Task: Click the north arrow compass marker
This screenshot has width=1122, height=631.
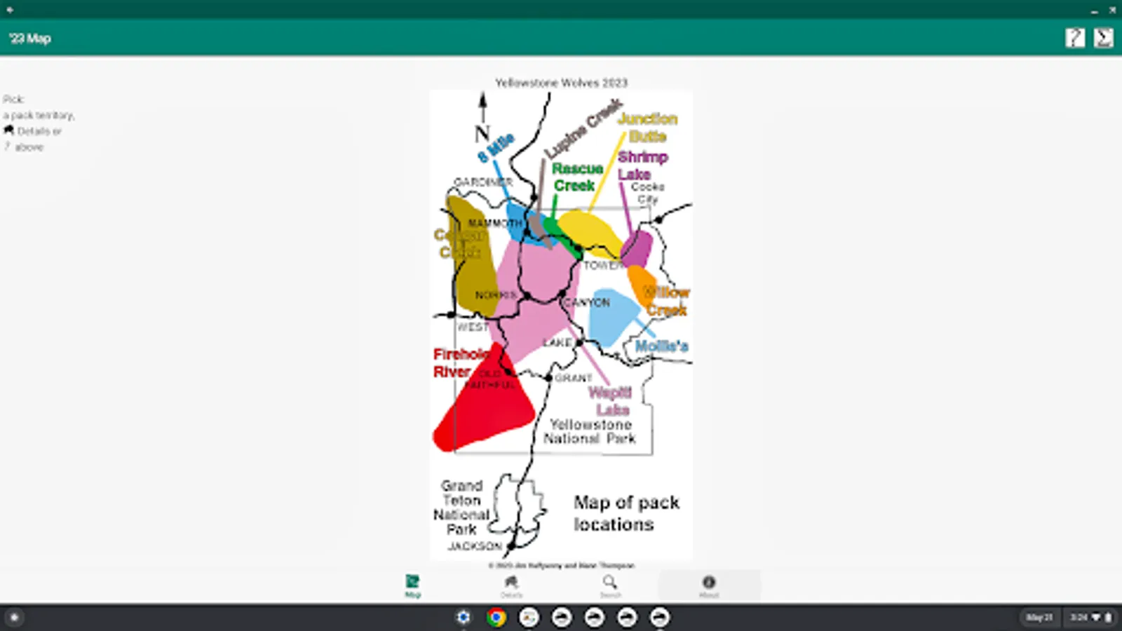Action: pos(482,118)
